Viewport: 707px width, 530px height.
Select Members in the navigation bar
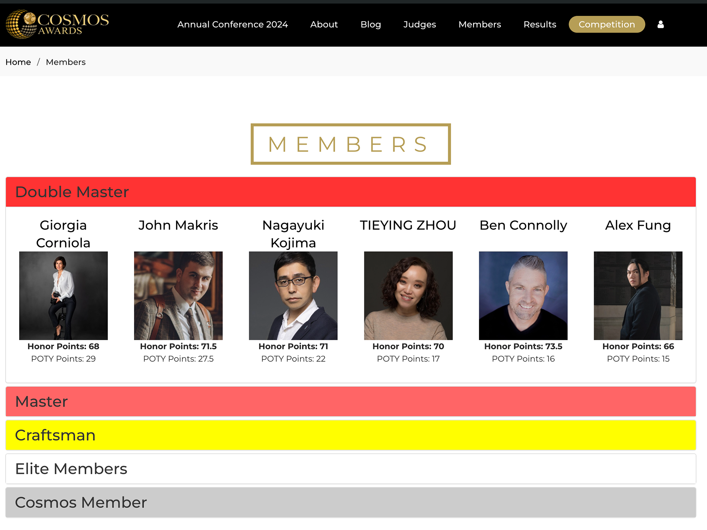[480, 24]
